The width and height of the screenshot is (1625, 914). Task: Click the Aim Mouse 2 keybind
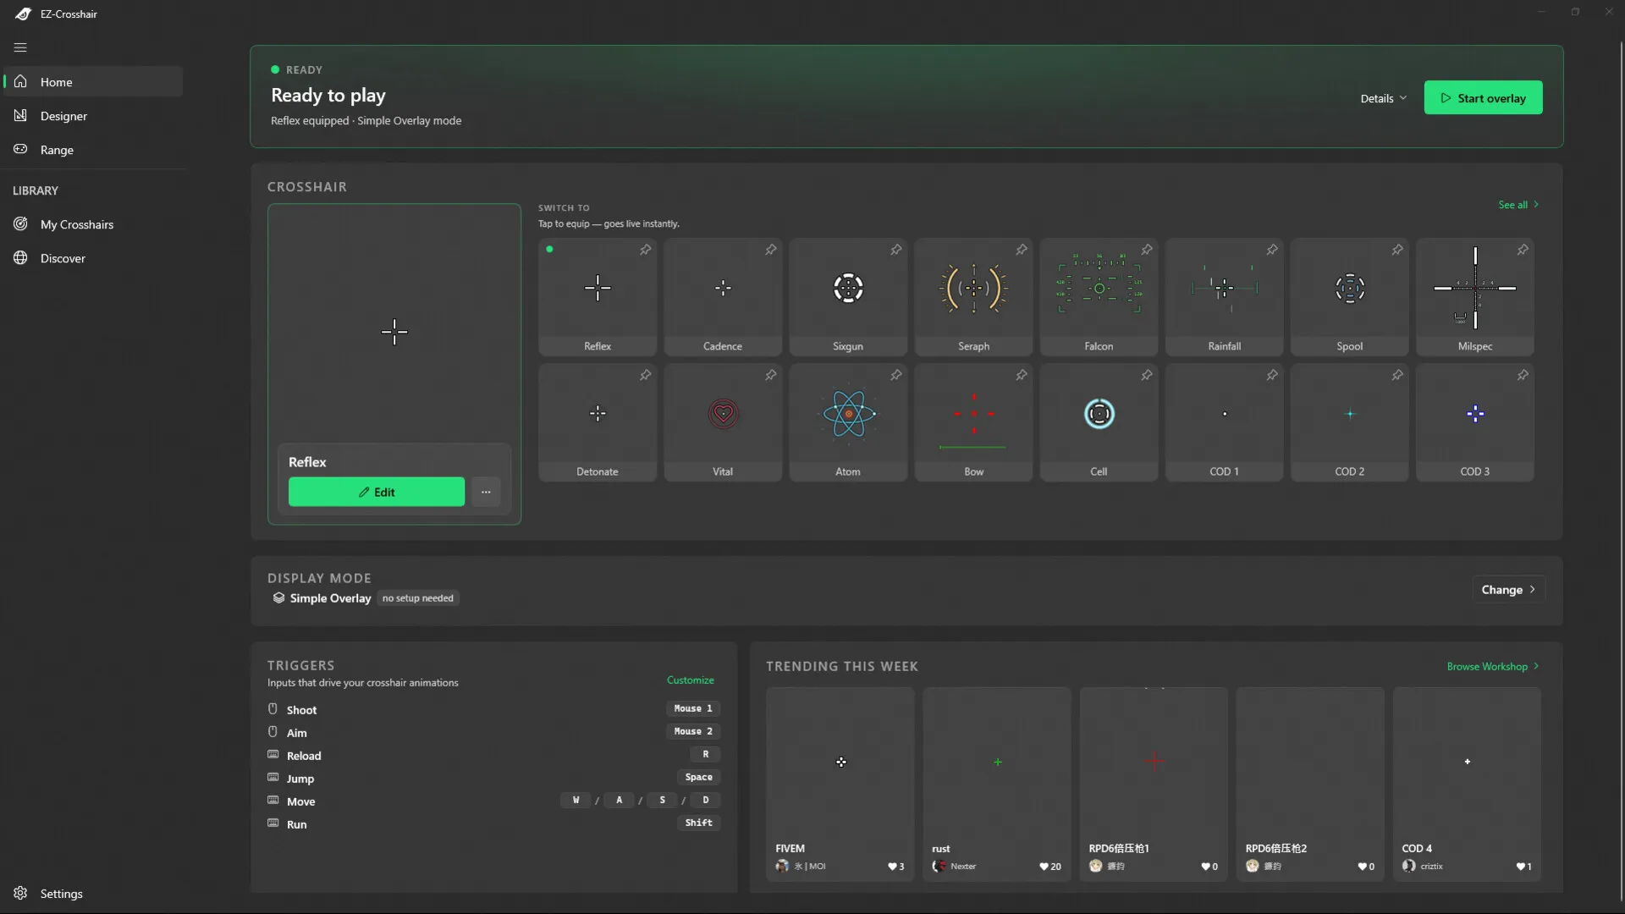693,731
